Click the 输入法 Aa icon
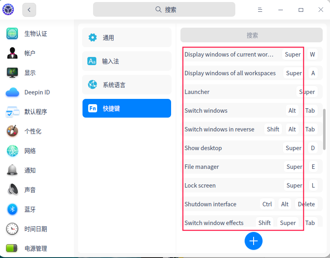This screenshot has width=330, height=258. point(92,61)
